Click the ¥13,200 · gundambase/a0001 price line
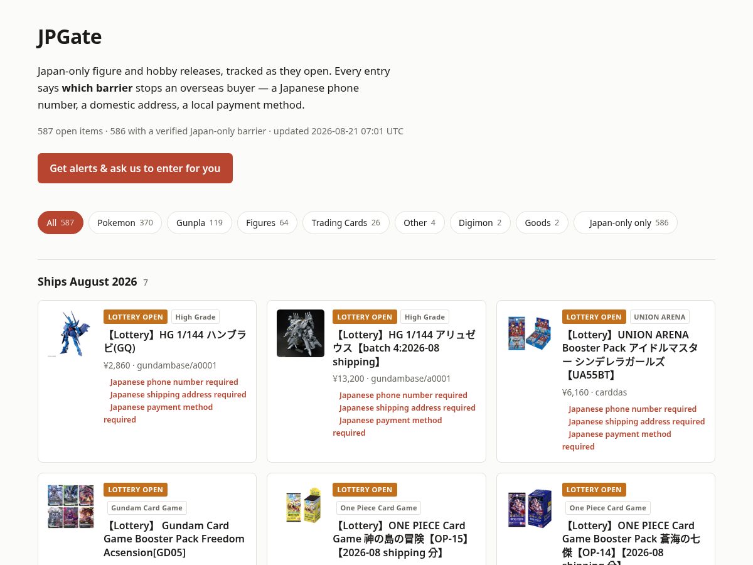753x565 pixels. 392,379
